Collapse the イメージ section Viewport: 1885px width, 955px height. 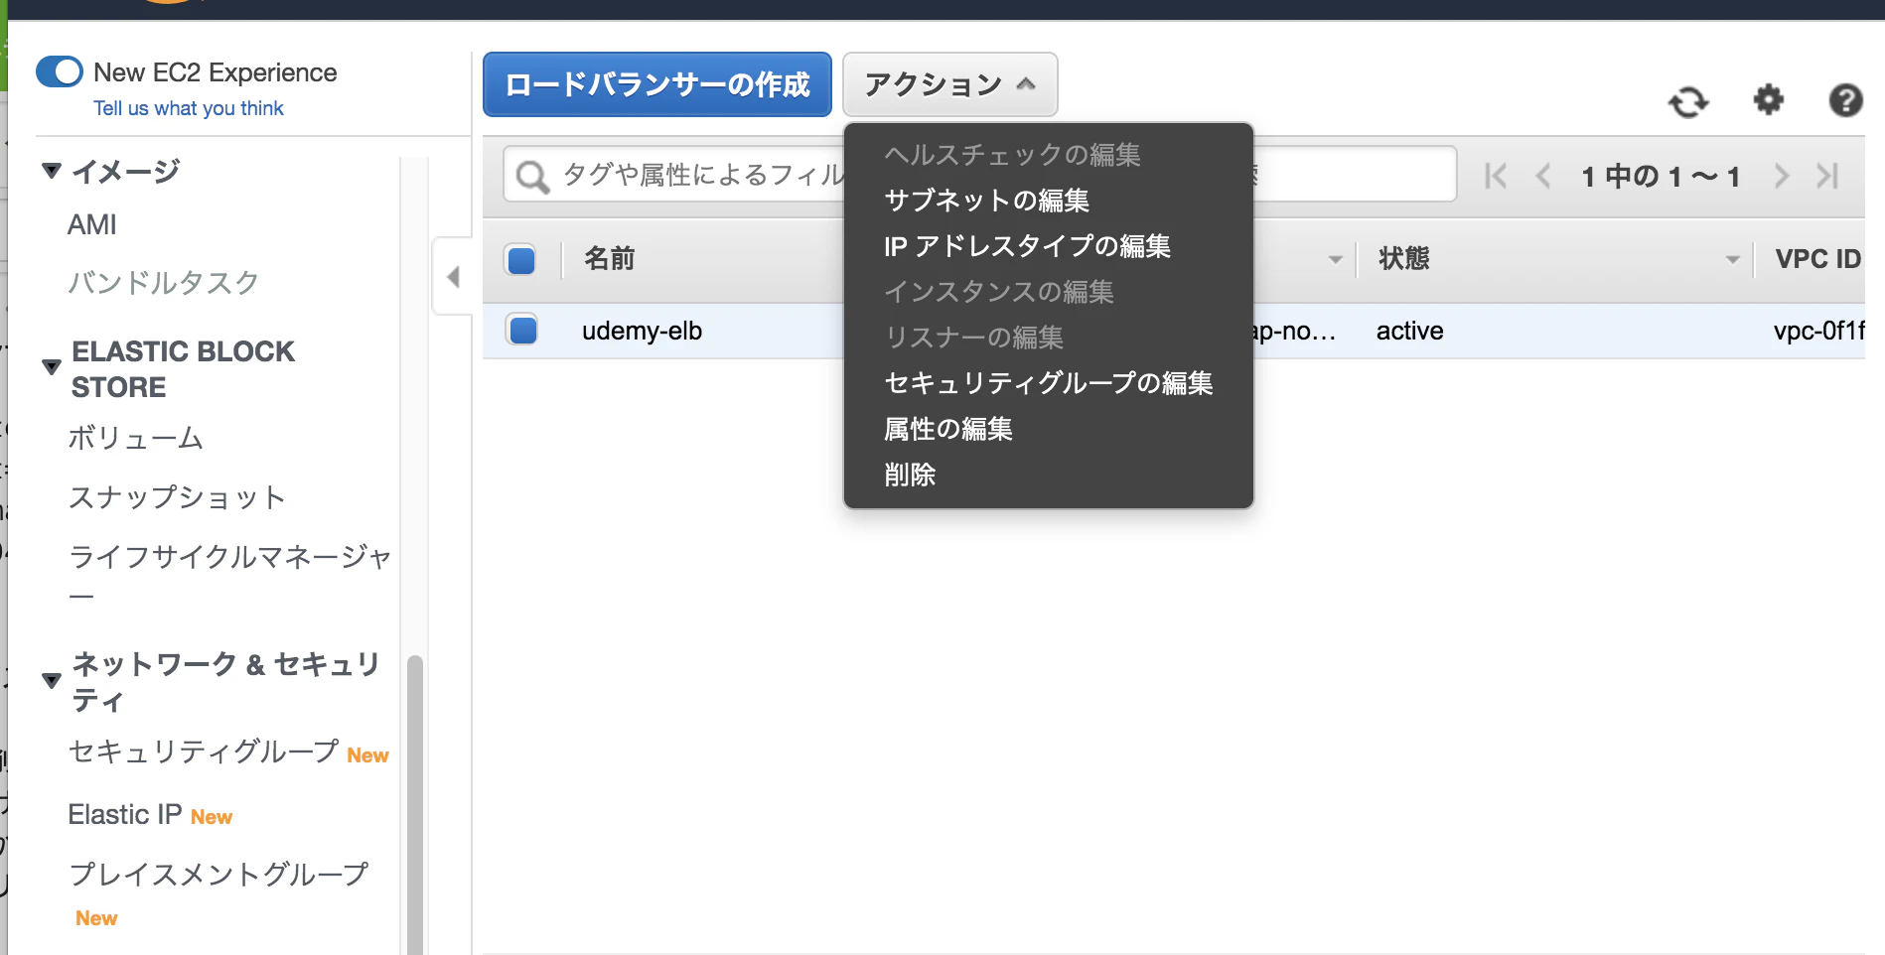click(52, 171)
